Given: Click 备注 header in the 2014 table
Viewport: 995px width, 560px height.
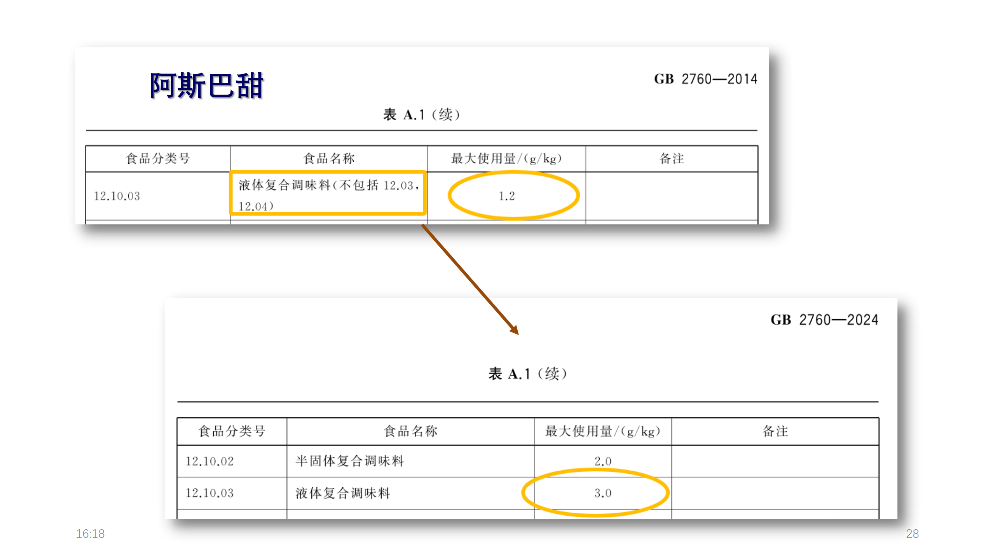Looking at the screenshot, I should pos(672,159).
